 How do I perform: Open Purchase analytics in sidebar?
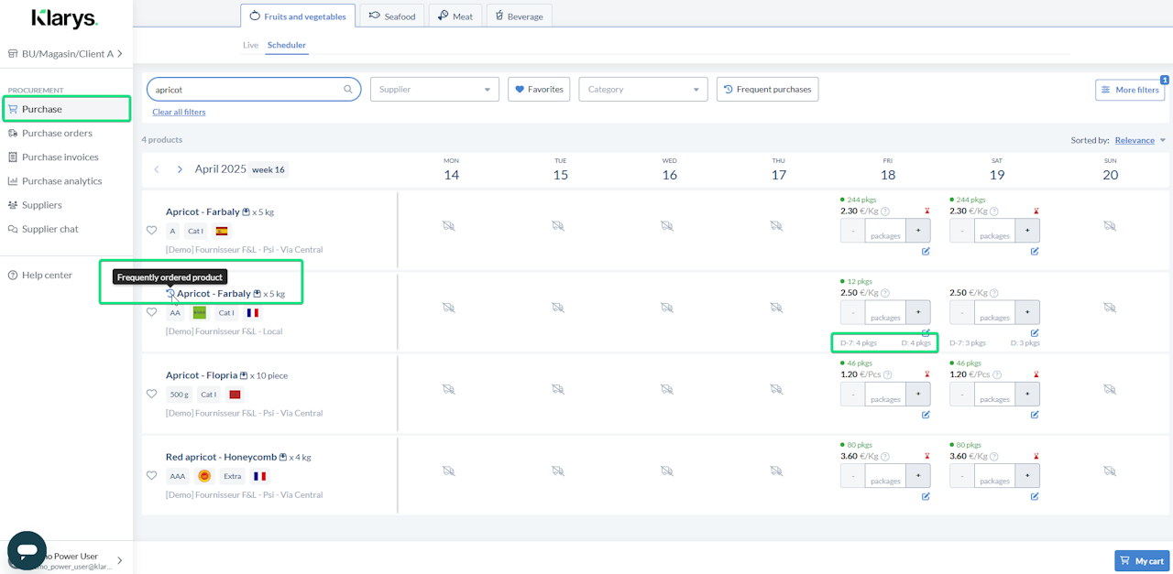[61, 181]
